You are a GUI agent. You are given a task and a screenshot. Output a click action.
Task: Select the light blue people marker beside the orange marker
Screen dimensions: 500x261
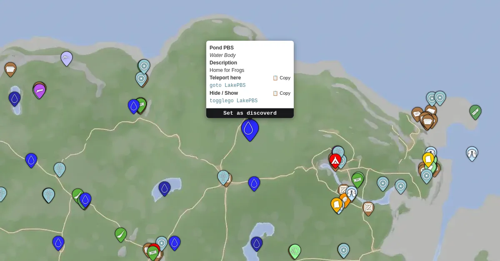[x=352, y=193]
